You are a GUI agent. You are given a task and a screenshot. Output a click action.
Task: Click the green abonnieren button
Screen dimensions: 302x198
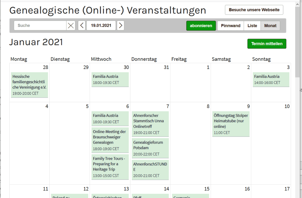[201, 26]
